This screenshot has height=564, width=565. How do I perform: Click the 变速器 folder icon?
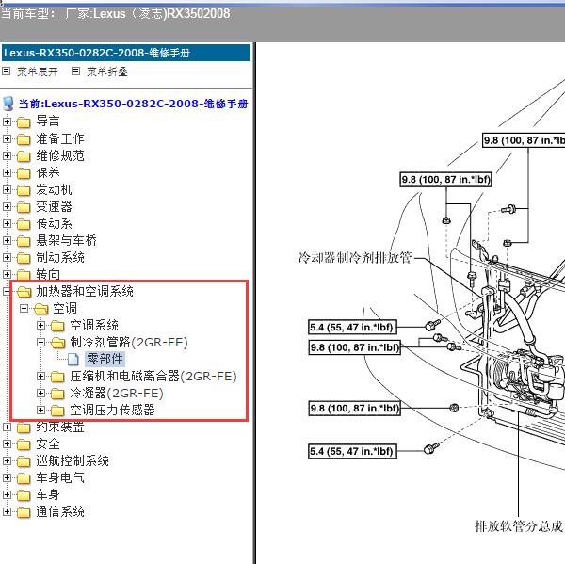point(24,207)
